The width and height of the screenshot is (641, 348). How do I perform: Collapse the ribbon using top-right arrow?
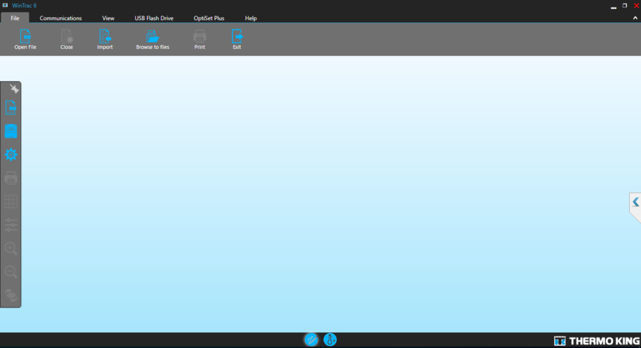point(636,18)
